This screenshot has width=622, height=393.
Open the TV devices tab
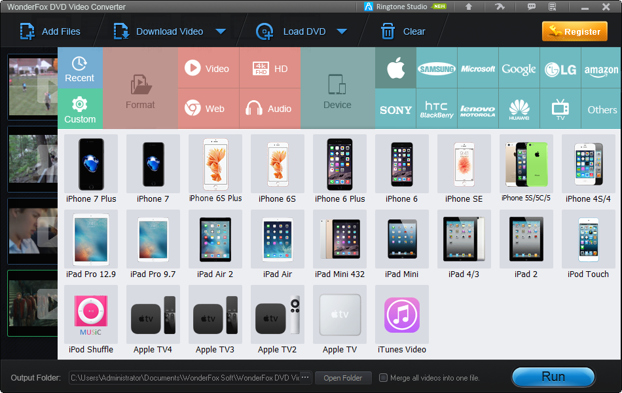click(560, 109)
